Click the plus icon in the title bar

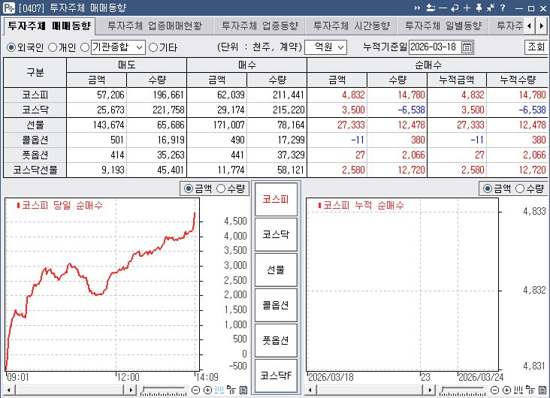point(467,8)
